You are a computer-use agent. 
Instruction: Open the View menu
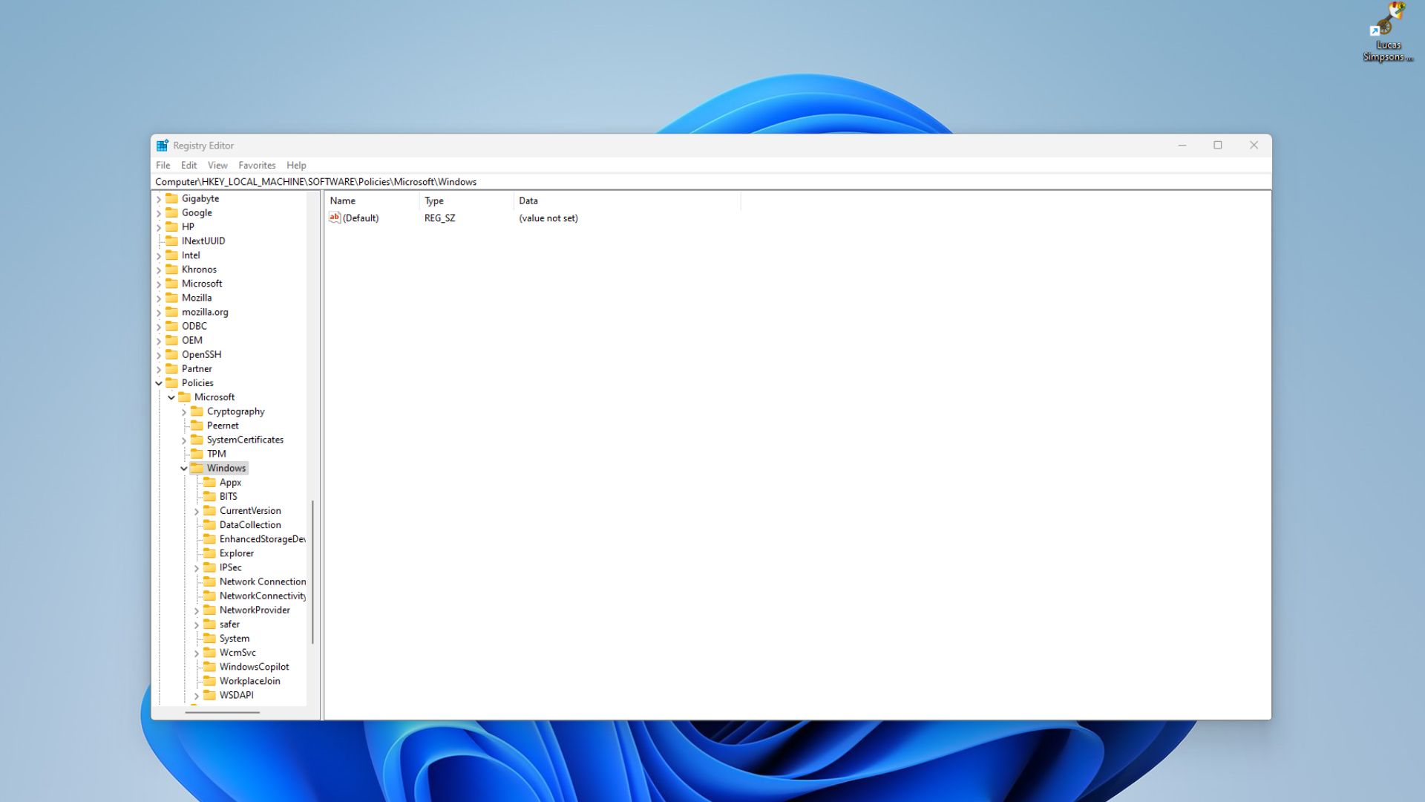tap(216, 165)
